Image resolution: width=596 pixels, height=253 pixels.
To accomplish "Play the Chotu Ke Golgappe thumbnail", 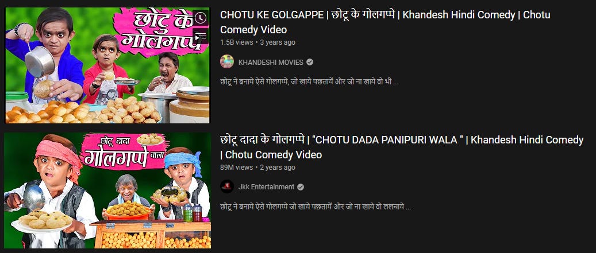I will 107,65.
